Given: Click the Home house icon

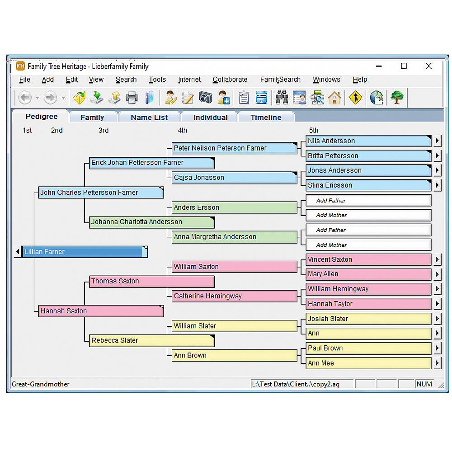Looking at the screenshot, I should pyautogui.click(x=334, y=98).
